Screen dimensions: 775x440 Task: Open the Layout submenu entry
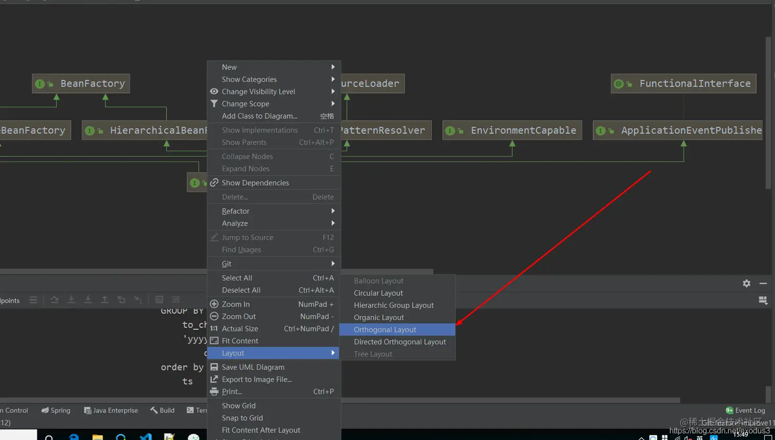click(274, 353)
